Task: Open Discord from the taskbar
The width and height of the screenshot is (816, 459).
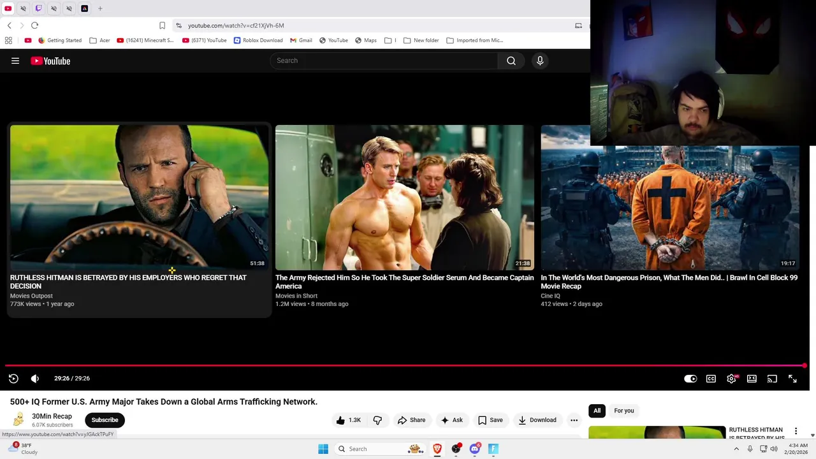Action: point(474,449)
